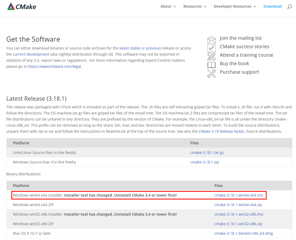
Task: Select 'Unix/Linux Source' row text
Action: [44, 153]
